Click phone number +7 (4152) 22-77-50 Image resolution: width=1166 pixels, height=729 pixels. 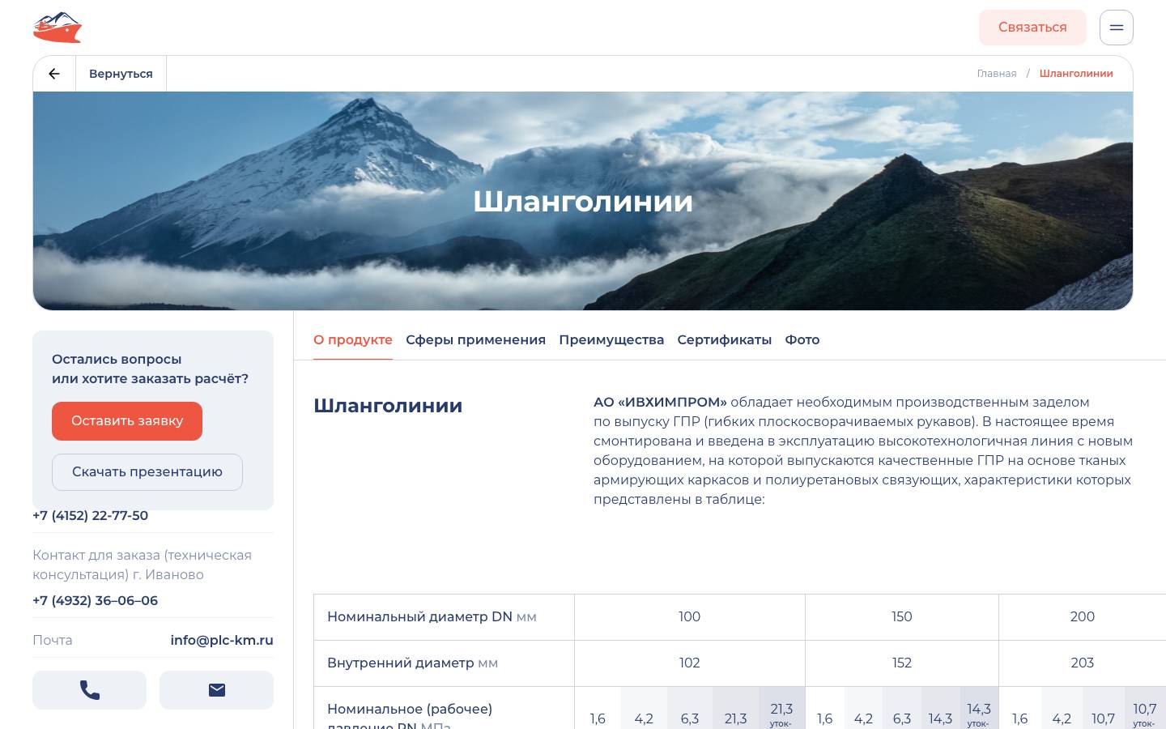point(90,516)
